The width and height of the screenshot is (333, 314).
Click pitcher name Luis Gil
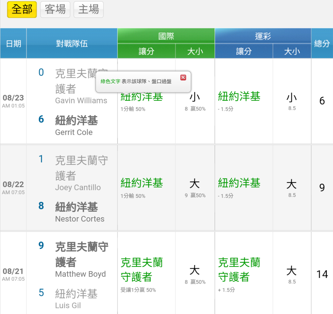point(68,306)
